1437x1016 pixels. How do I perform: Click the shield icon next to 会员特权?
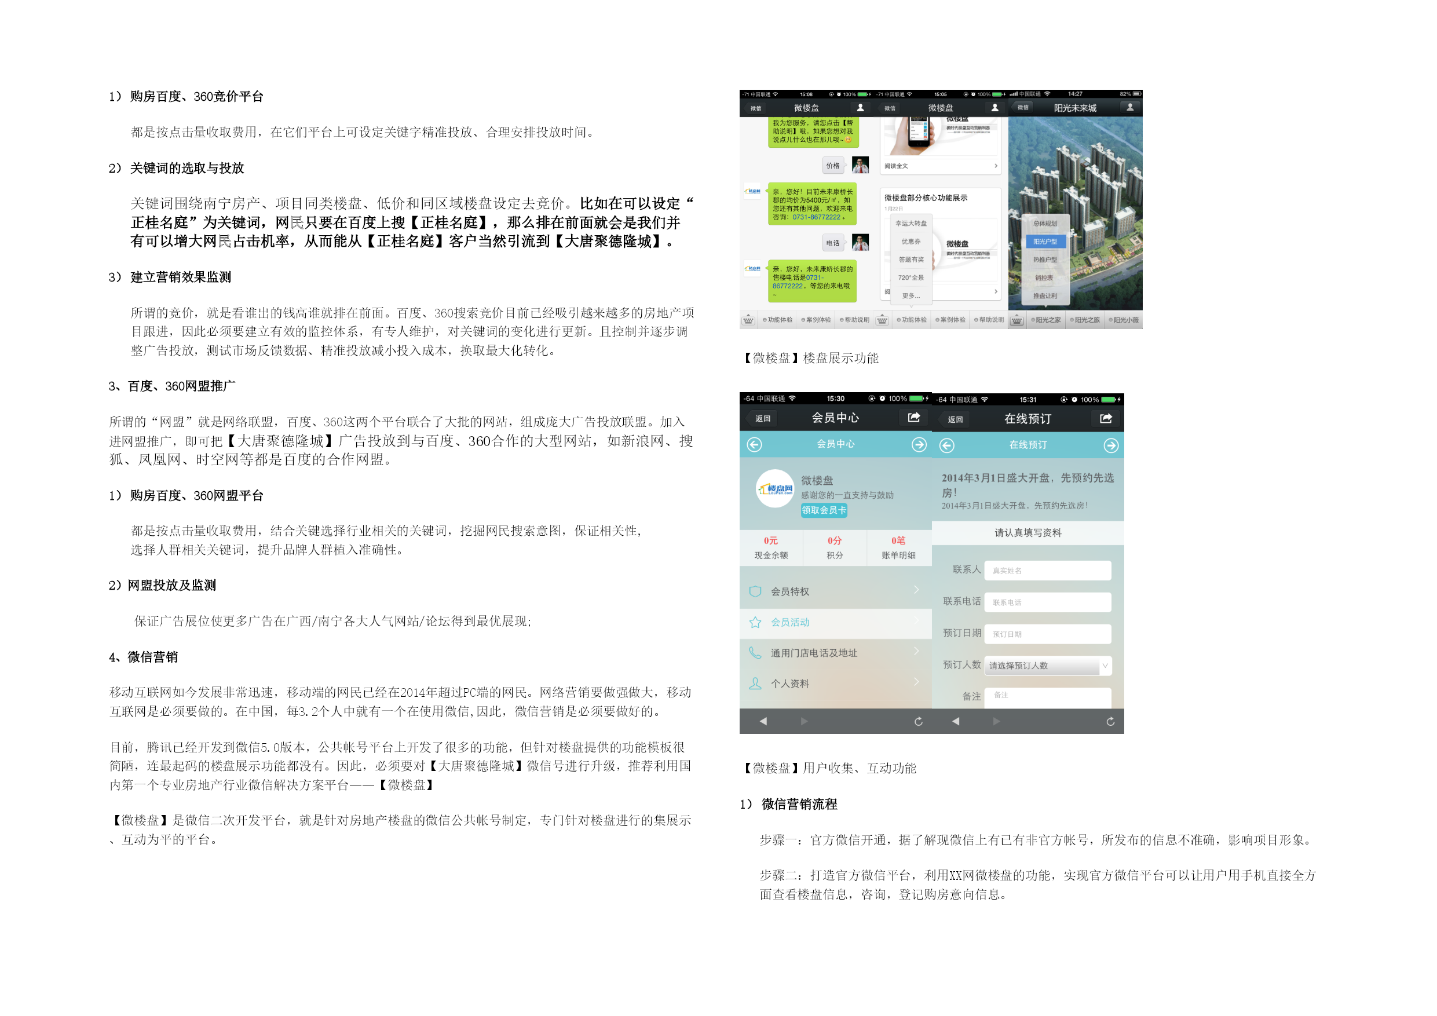click(755, 591)
